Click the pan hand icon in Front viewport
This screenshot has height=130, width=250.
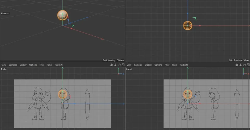pos(237,65)
